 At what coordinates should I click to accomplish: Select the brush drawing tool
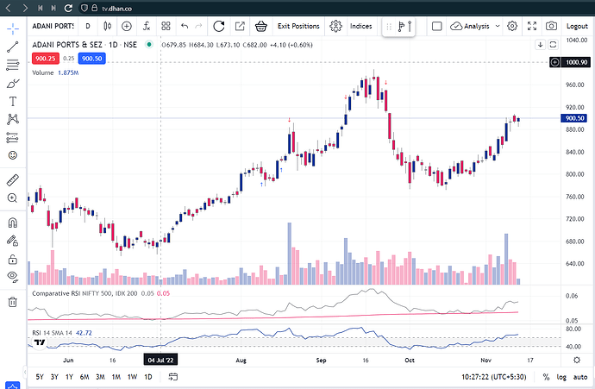[13, 83]
